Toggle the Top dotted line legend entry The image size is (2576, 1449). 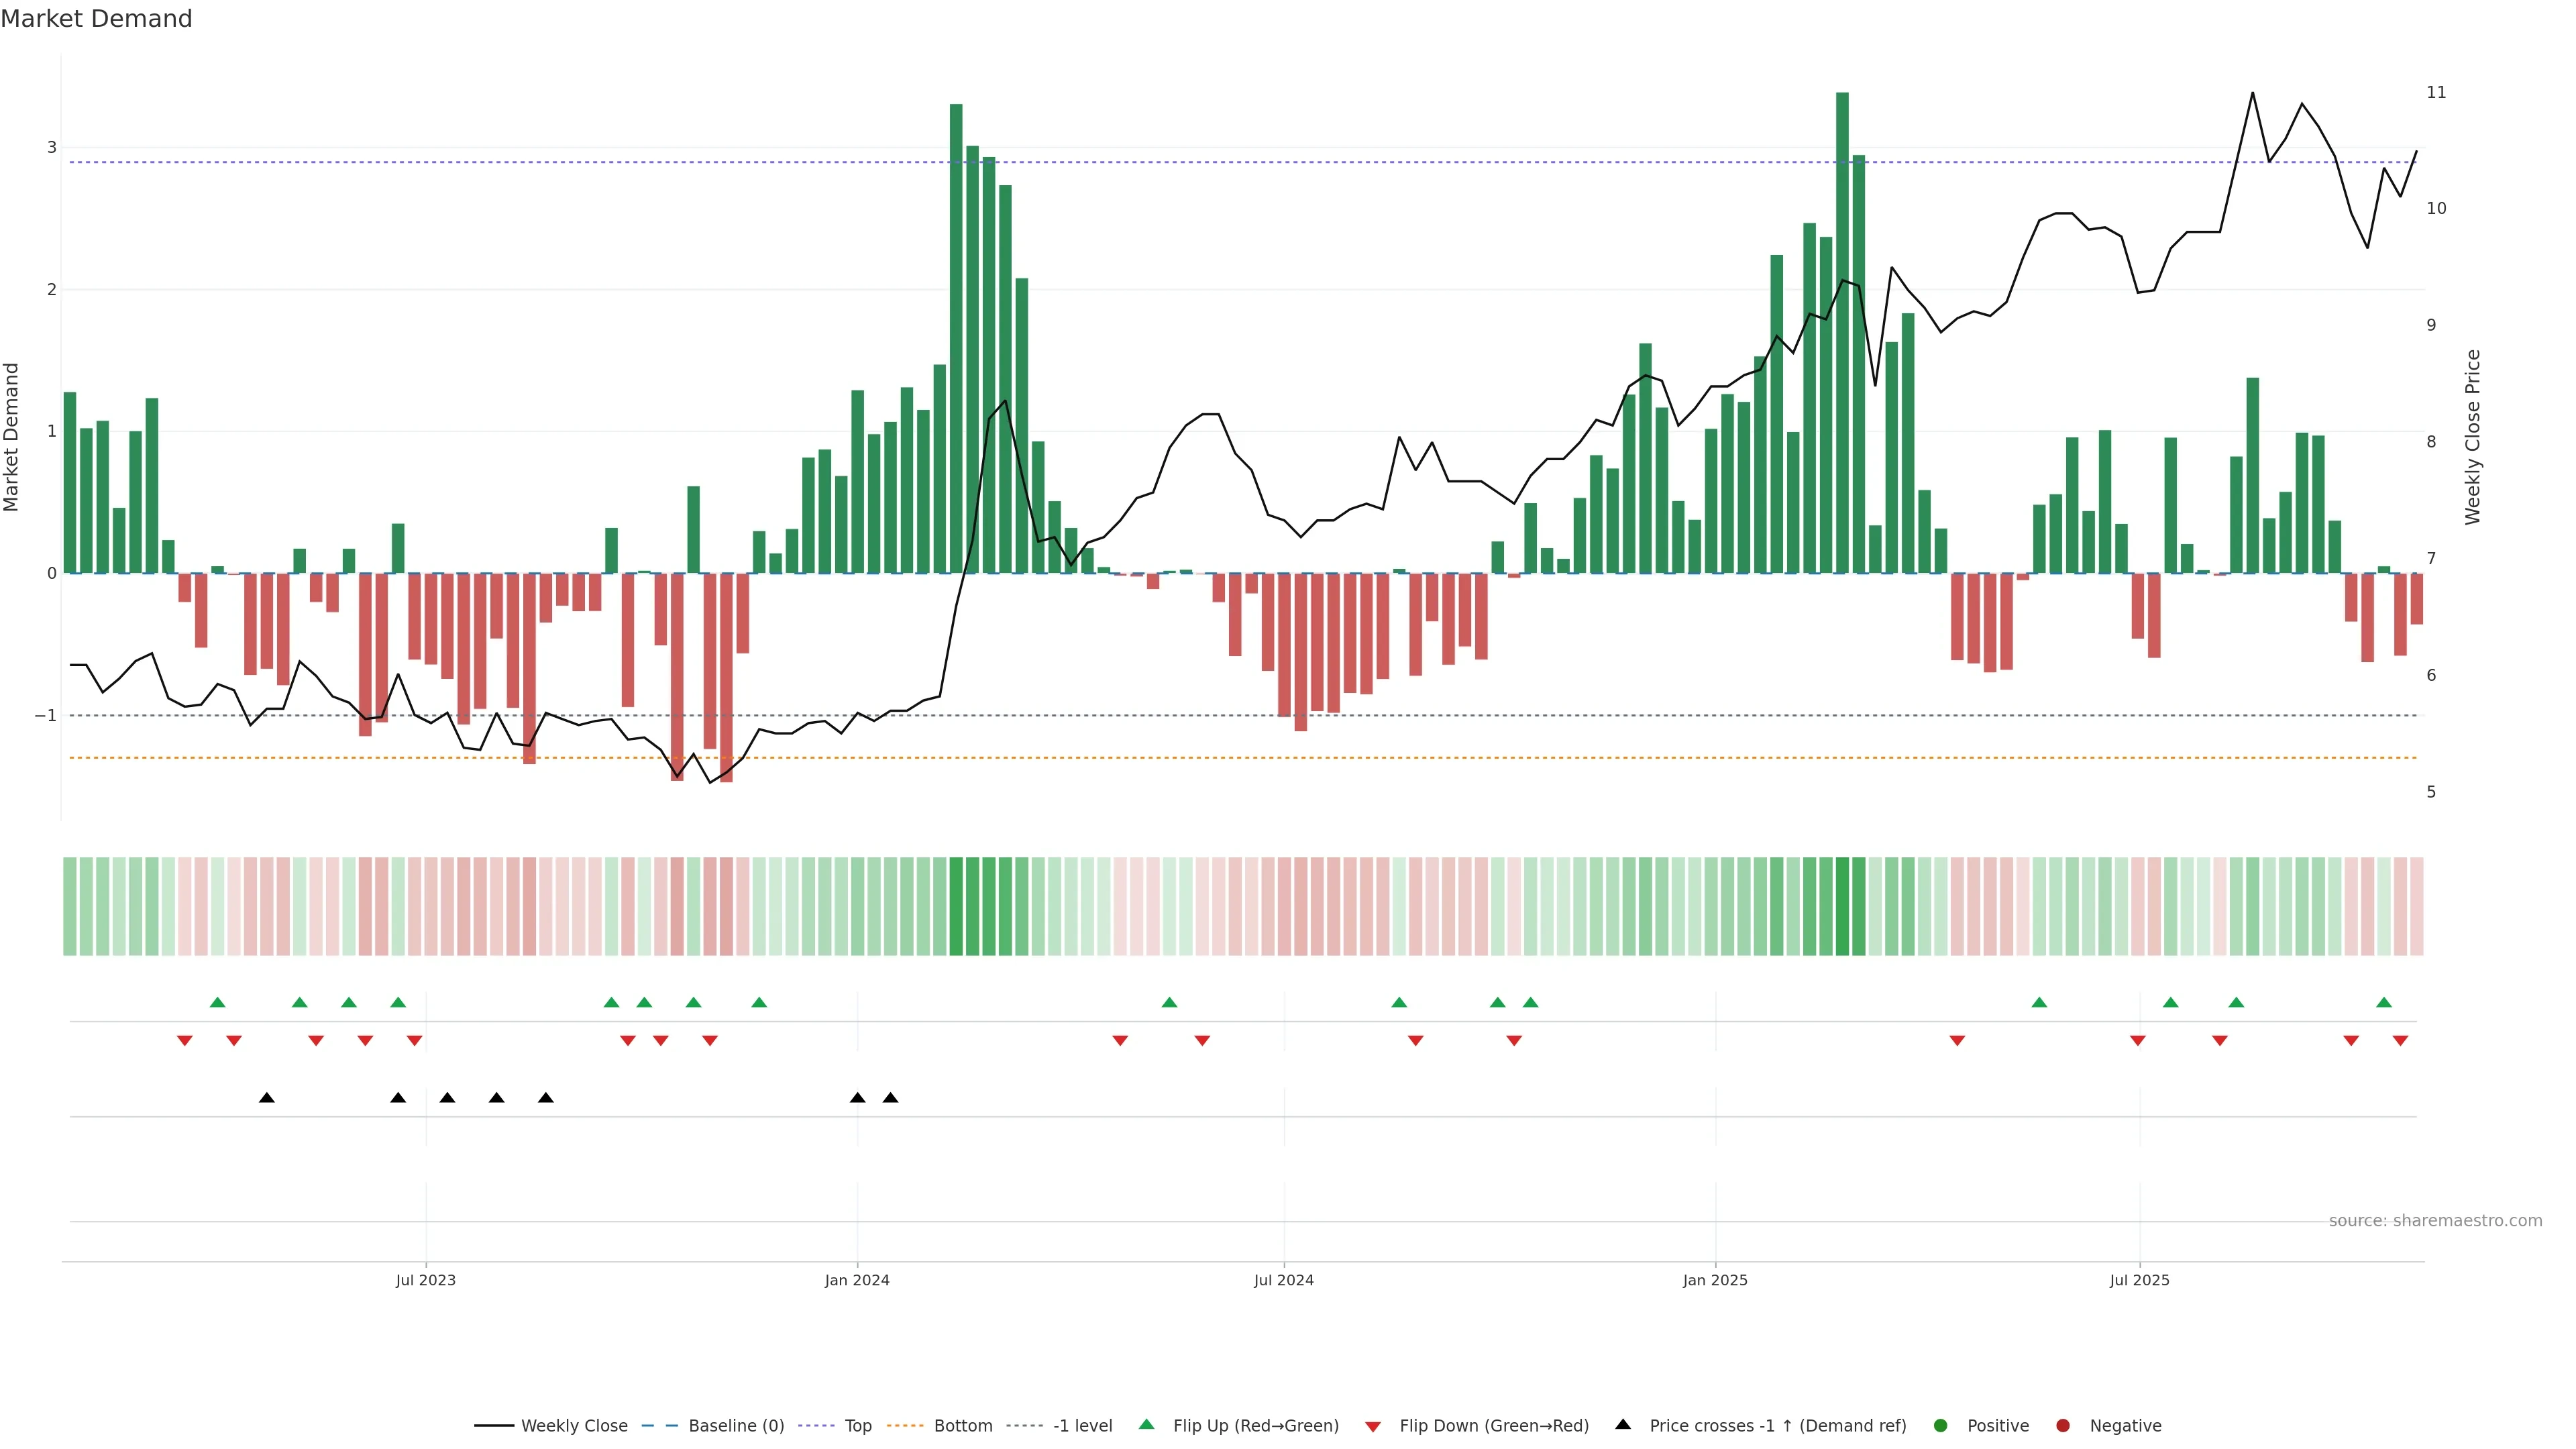(857, 1425)
